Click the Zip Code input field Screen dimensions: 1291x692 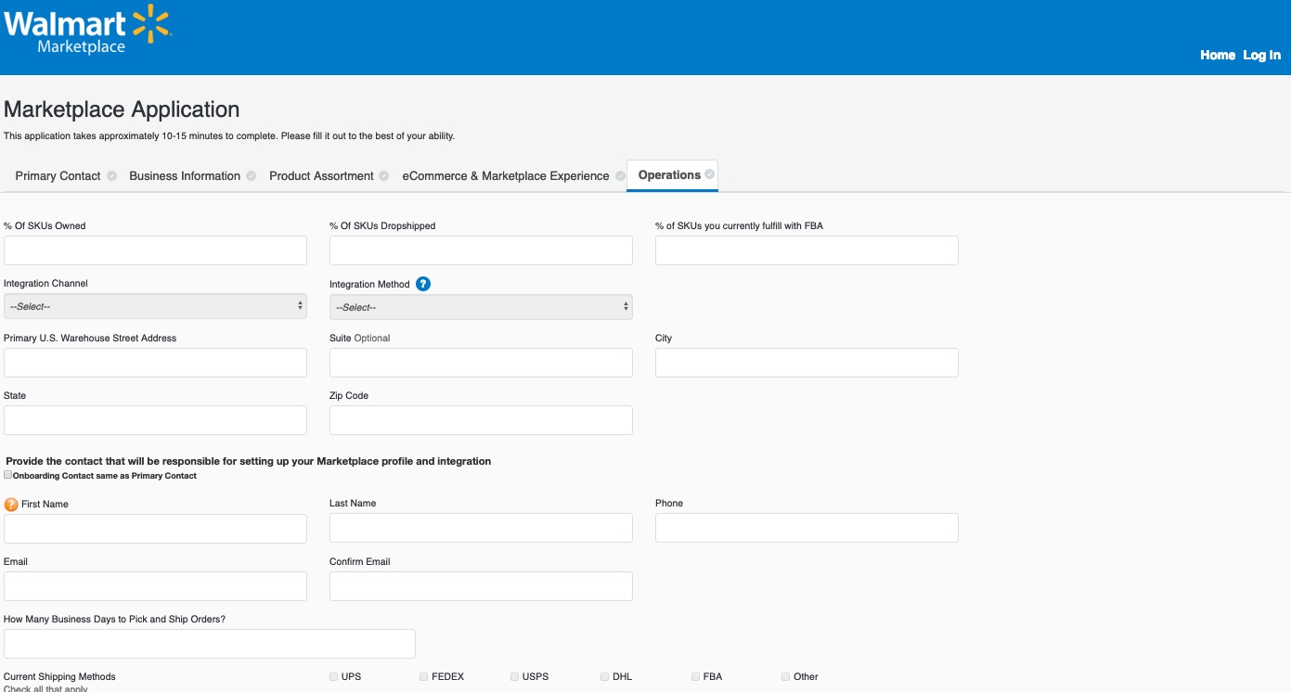pyautogui.click(x=481, y=419)
